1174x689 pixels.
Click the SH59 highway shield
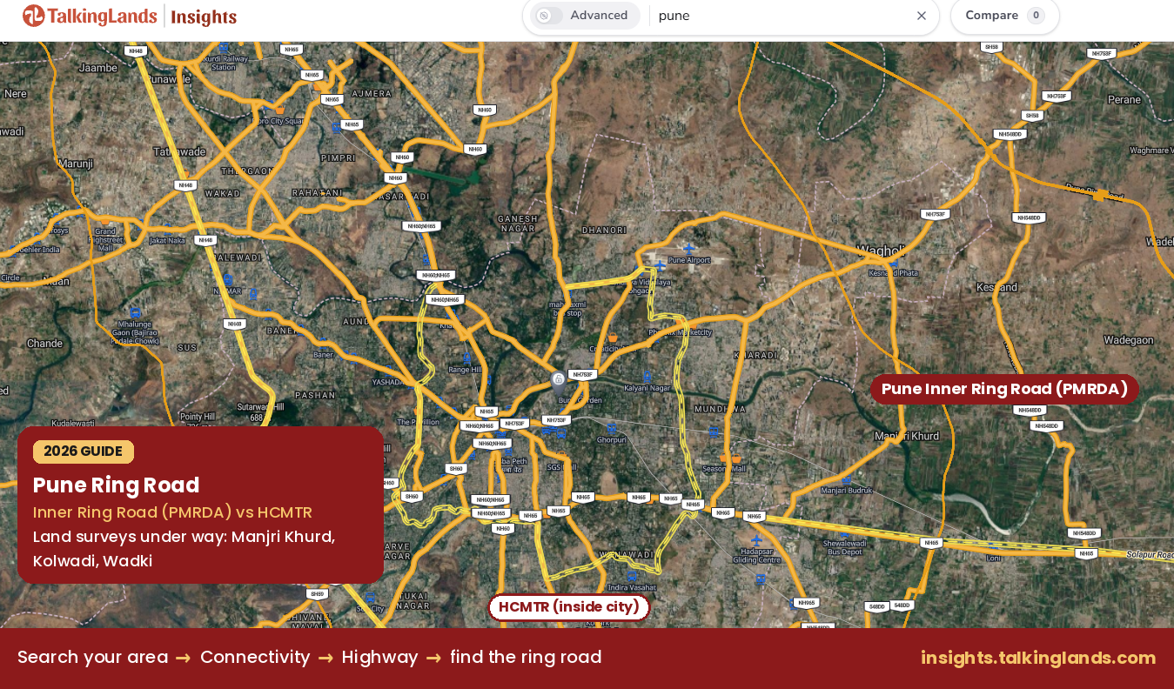pyautogui.click(x=317, y=594)
